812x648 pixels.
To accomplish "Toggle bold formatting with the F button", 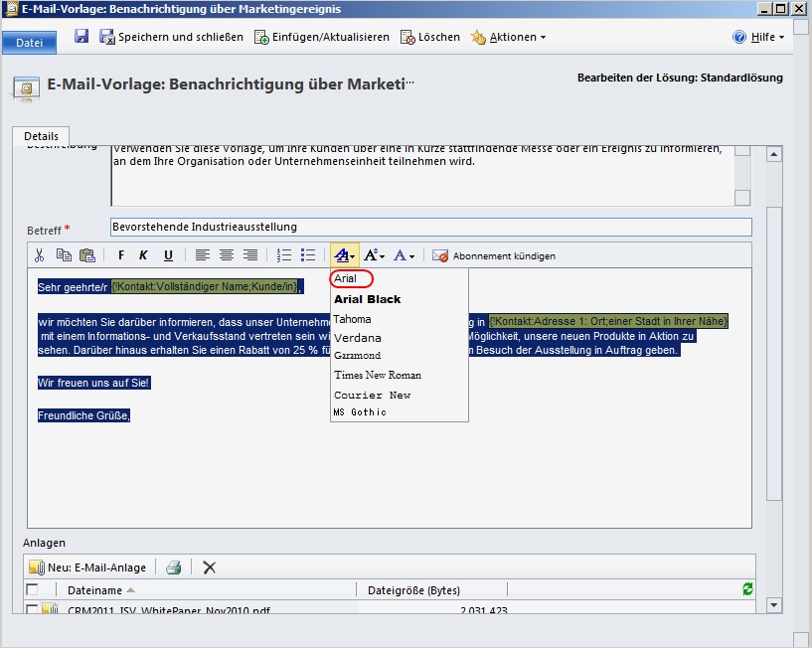I will [x=119, y=255].
